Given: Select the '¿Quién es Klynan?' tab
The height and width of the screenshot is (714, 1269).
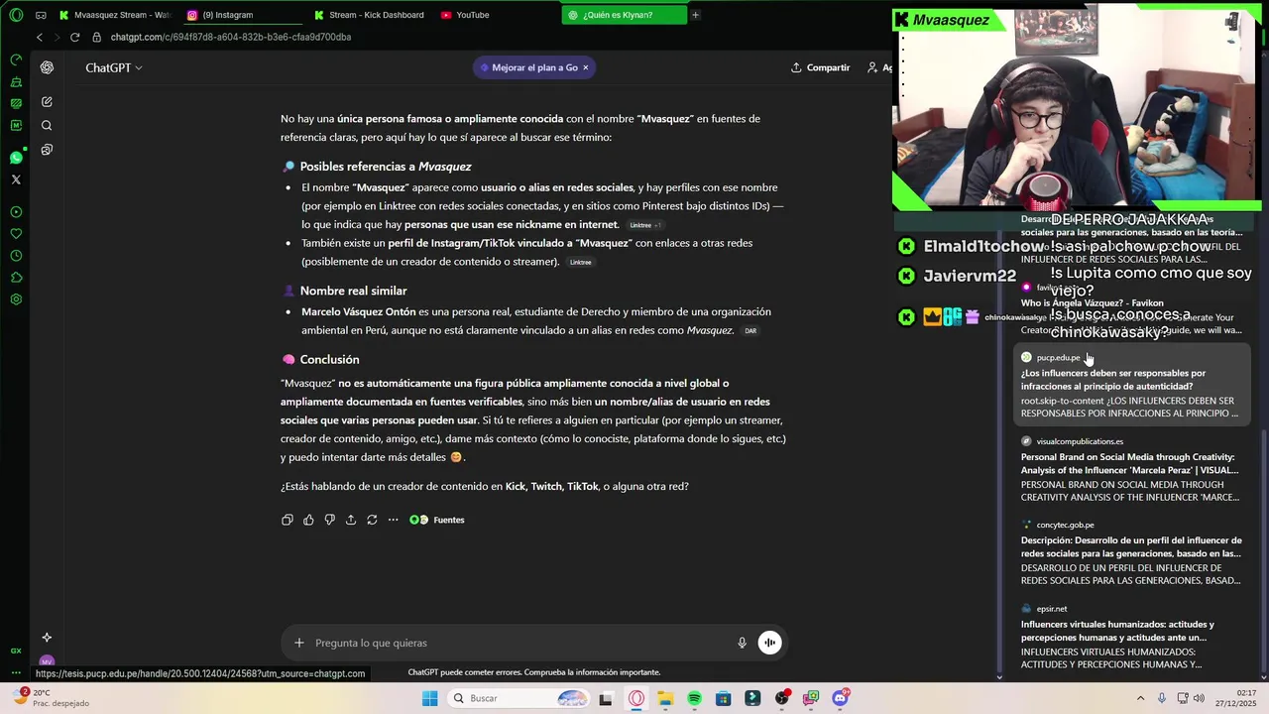Looking at the screenshot, I should tap(624, 15).
